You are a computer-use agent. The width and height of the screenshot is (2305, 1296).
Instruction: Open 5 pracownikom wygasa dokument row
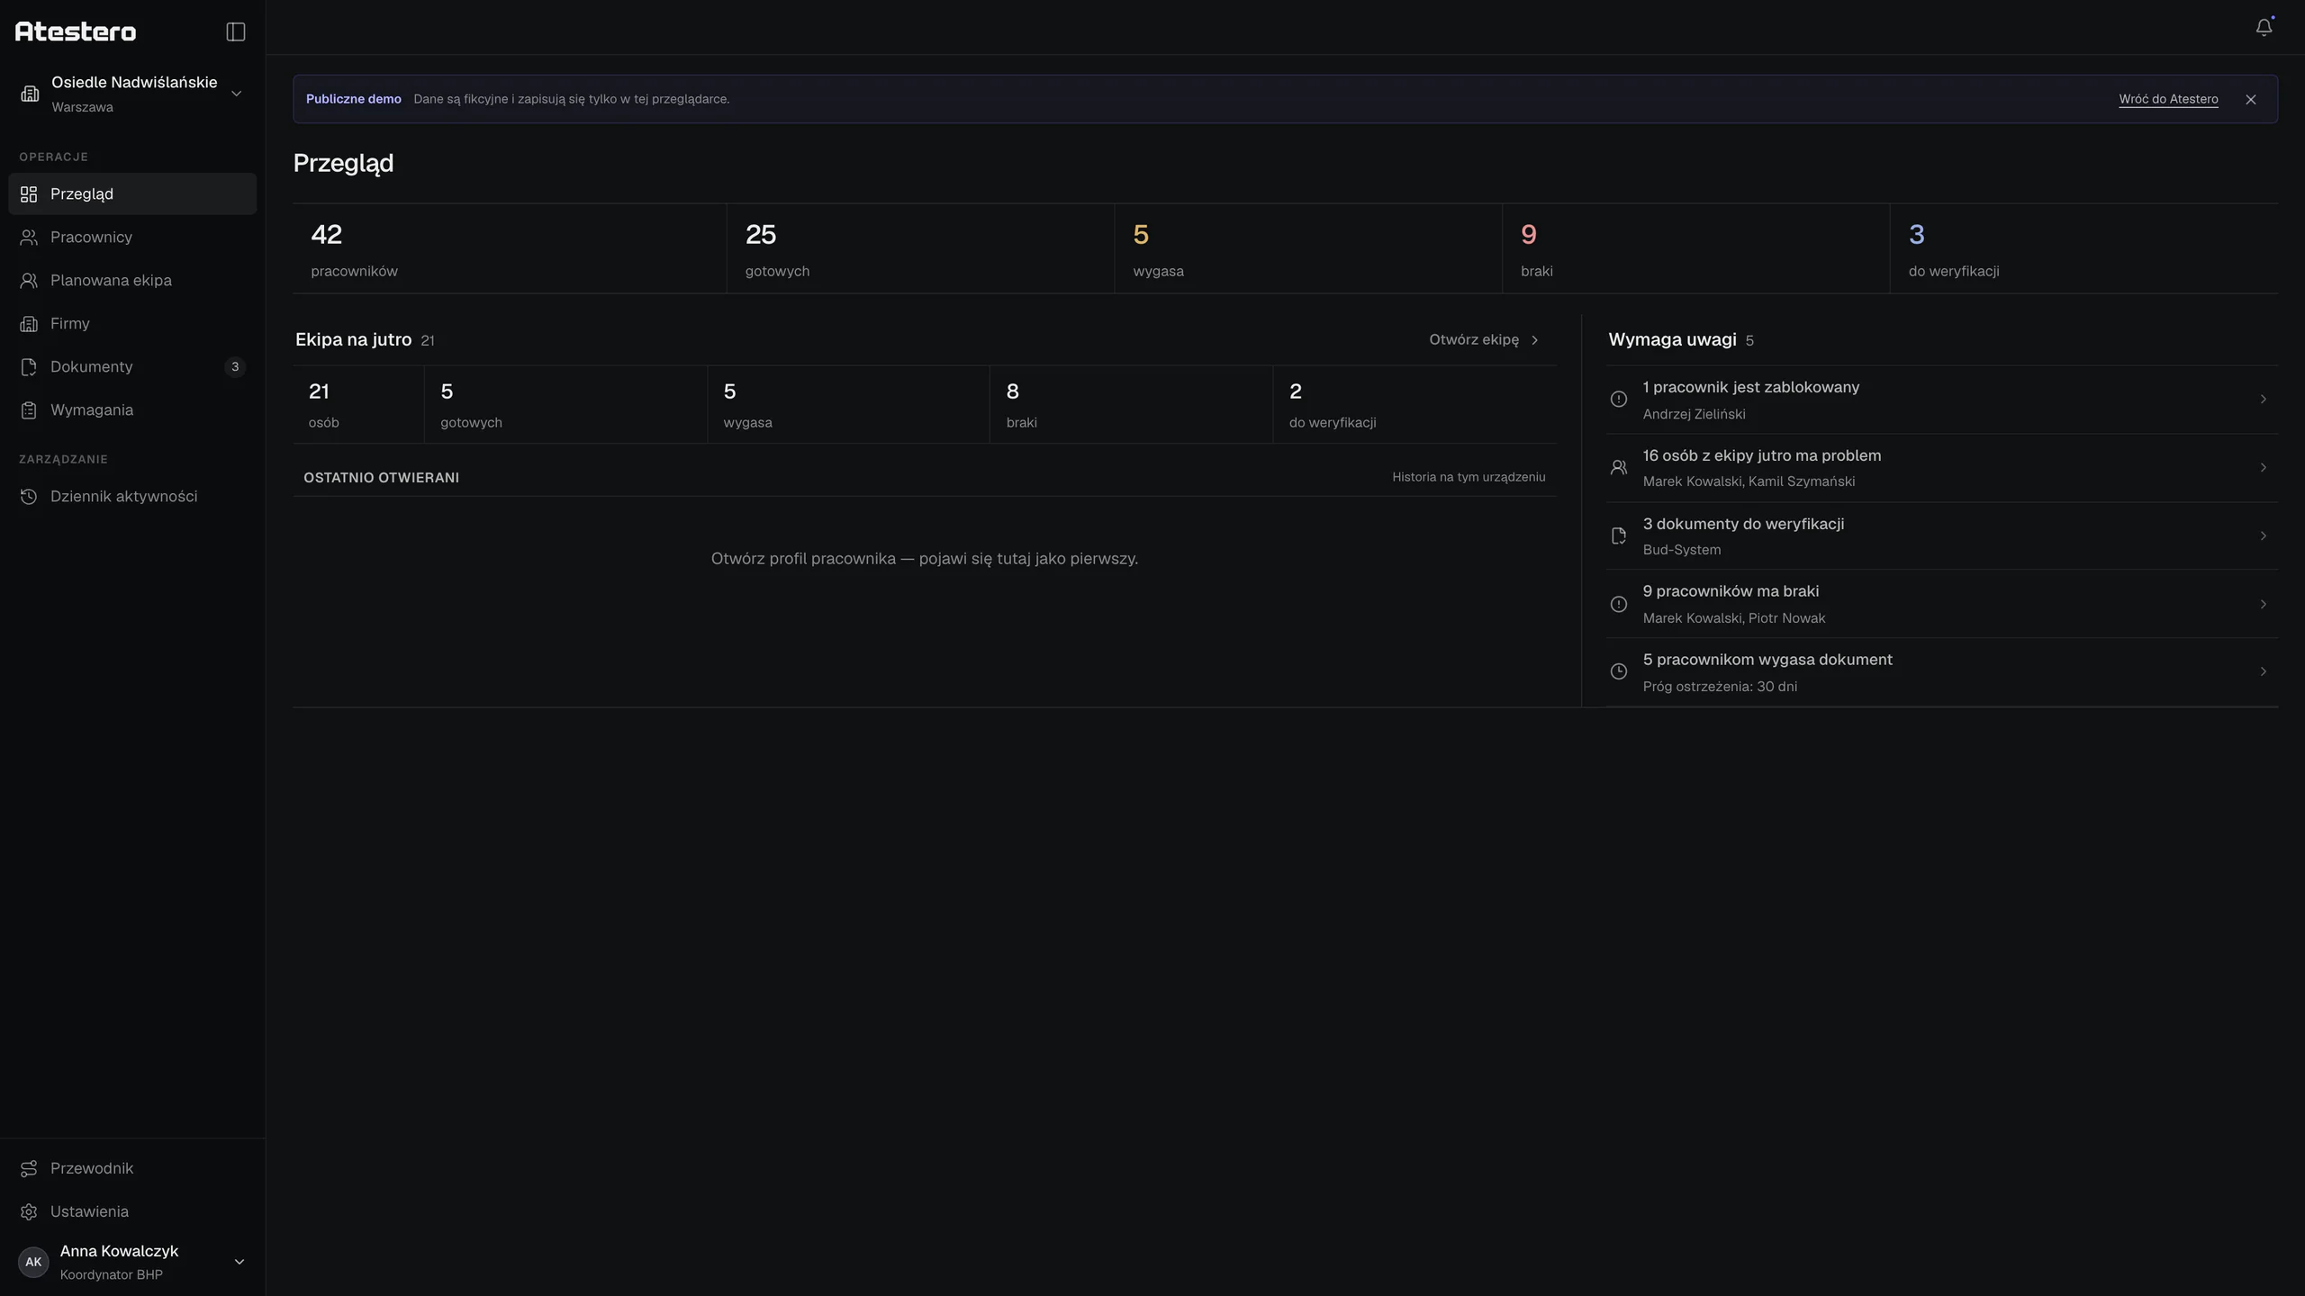coord(1942,672)
